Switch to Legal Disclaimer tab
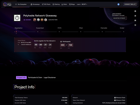Image resolution: width=140 pixels, height=105 pixels. pos(50,77)
